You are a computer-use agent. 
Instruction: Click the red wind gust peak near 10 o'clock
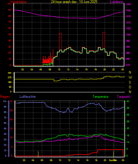pos(60,33)
